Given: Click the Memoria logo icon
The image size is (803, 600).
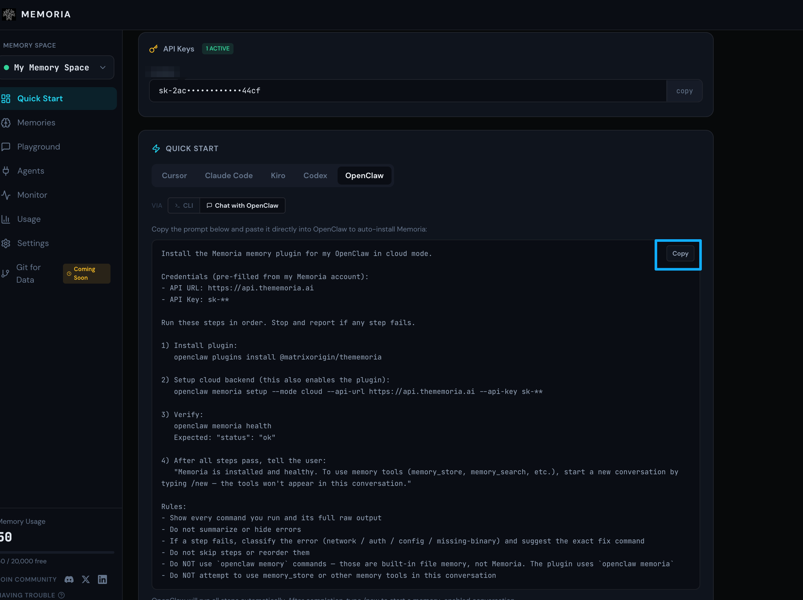Looking at the screenshot, I should point(9,14).
